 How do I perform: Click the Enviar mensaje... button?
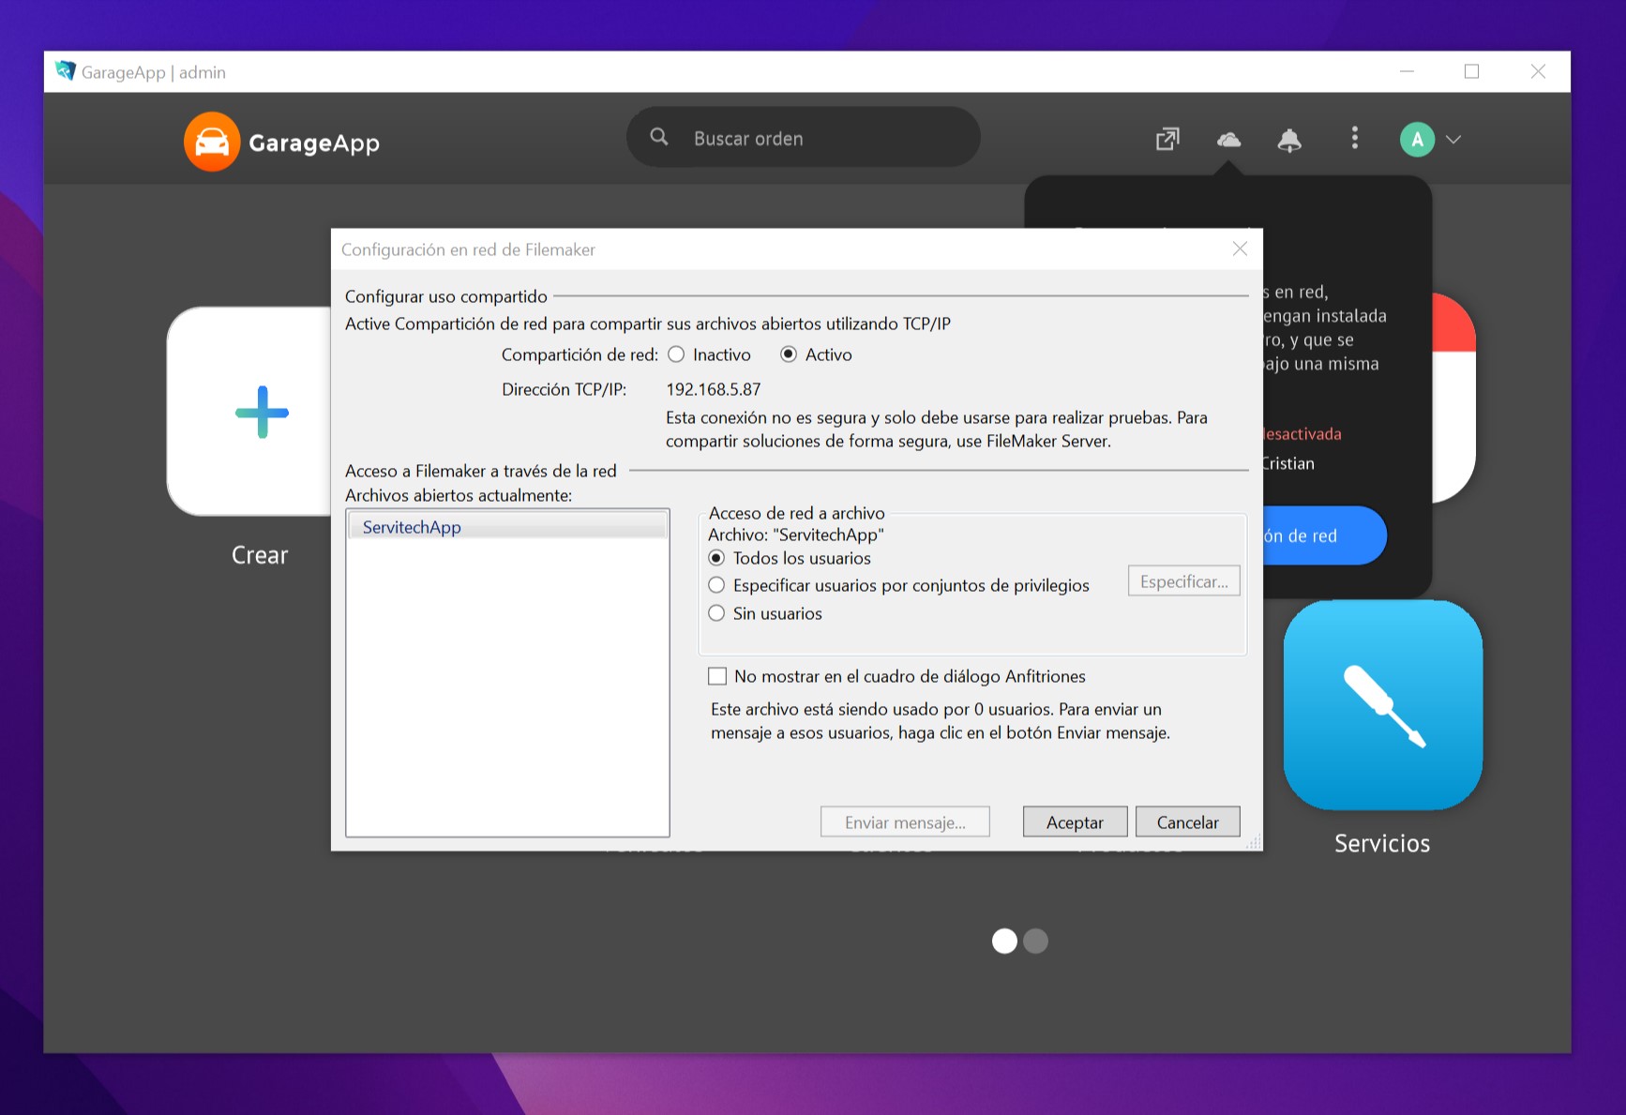click(905, 822)
